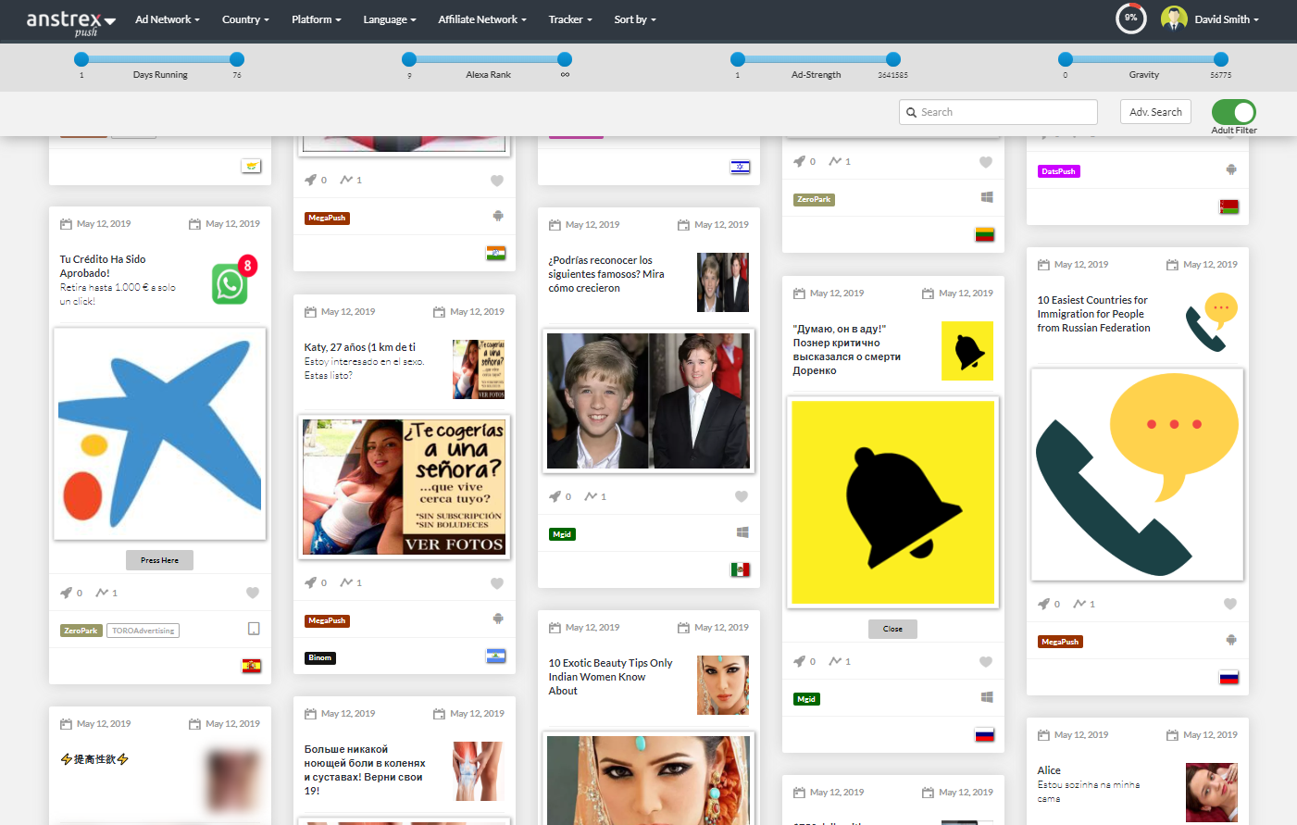Click the 9% progress circle indicator

pyautogui.click(x=1130, y=19)
